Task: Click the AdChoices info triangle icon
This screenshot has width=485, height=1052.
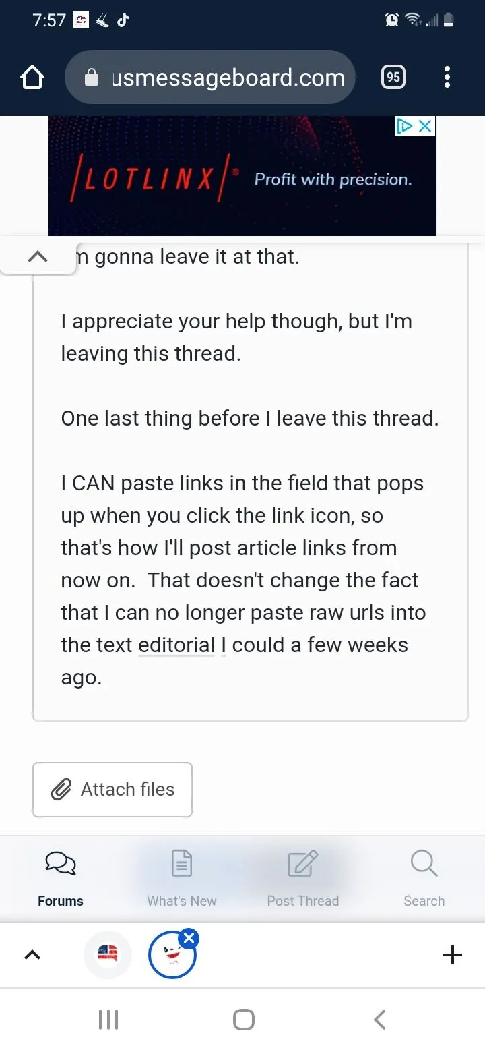Action: point(404,126)
